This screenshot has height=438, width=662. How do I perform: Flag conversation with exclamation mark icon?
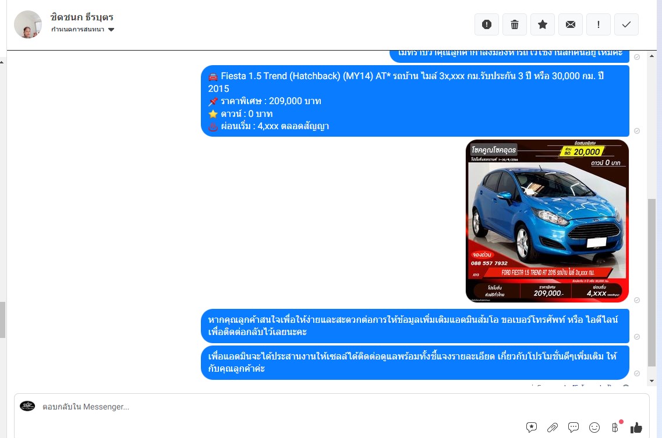point(599,24)
